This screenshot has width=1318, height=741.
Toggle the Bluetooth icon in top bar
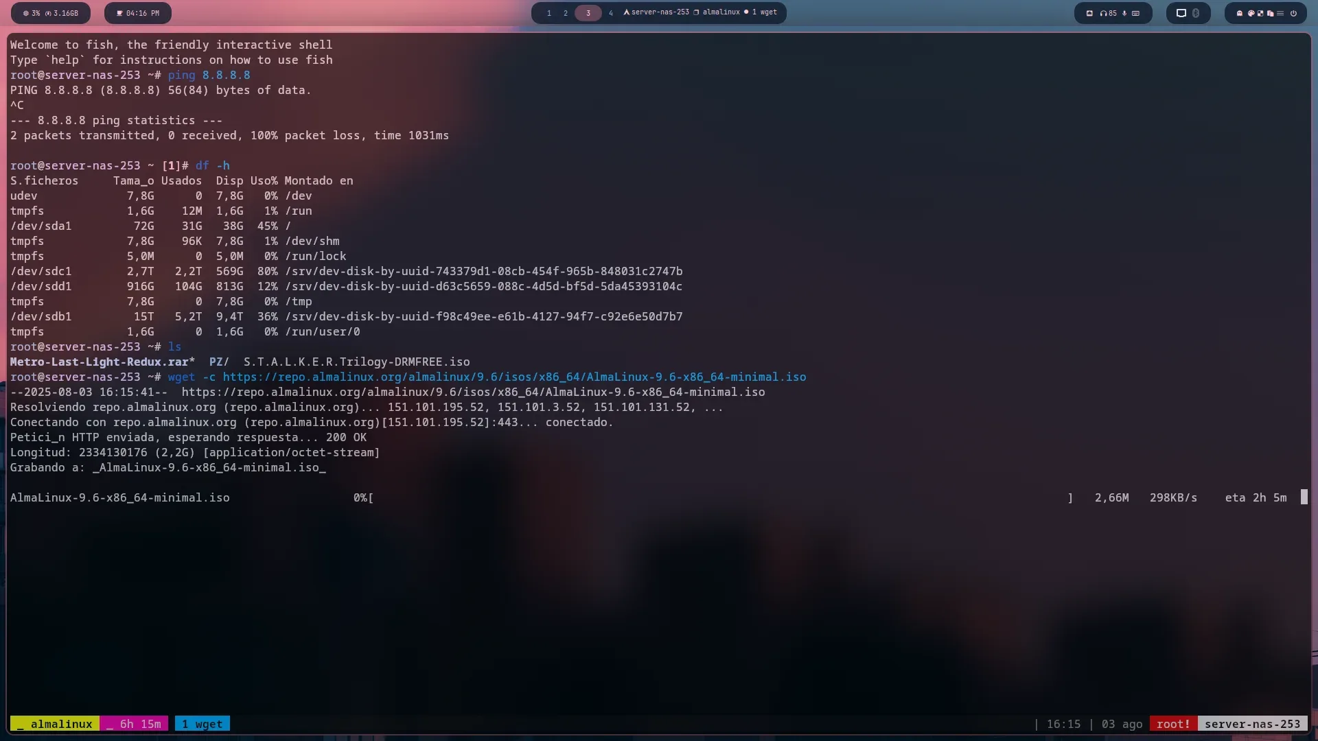(x=1196, y=13)
